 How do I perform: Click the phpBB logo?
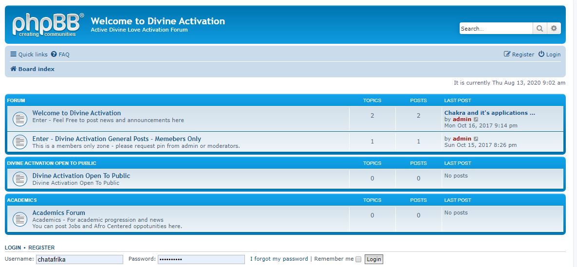click(x=48, y=25)
